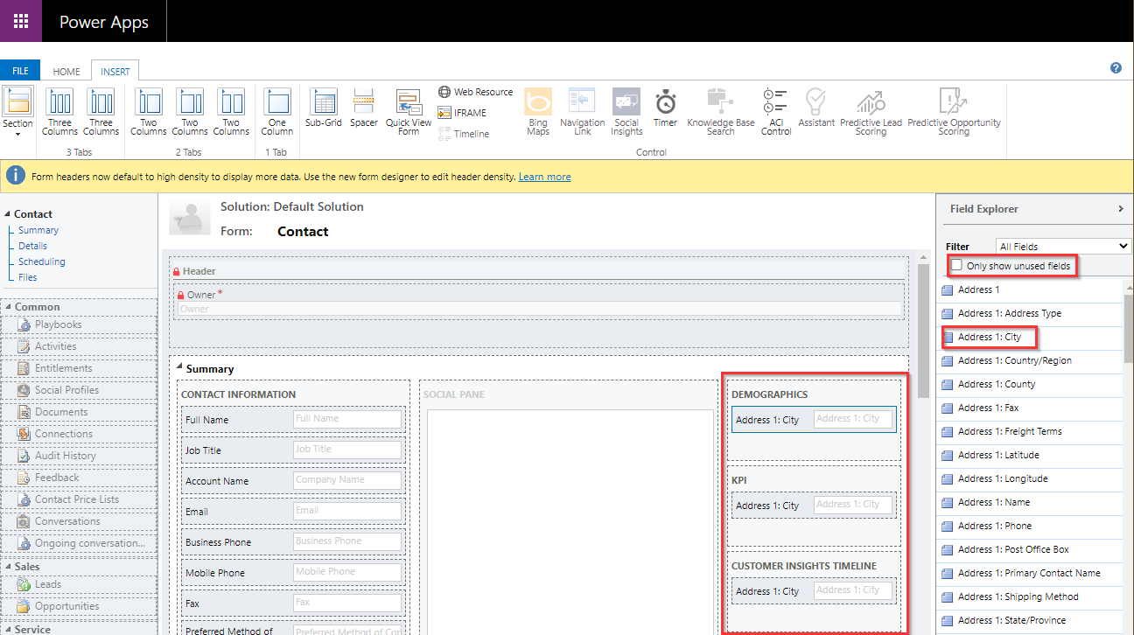Switch to the HOME ribbon tab

point(66,71)
